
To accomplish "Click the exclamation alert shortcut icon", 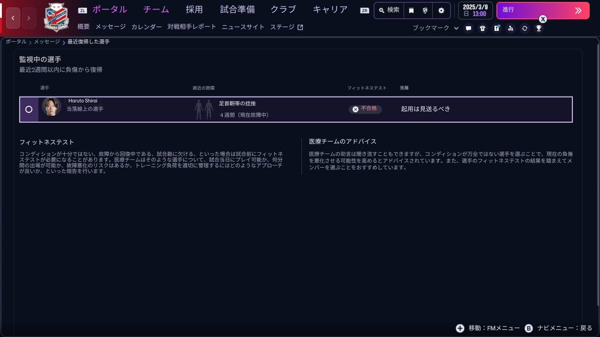I will [x=496, y=28].
